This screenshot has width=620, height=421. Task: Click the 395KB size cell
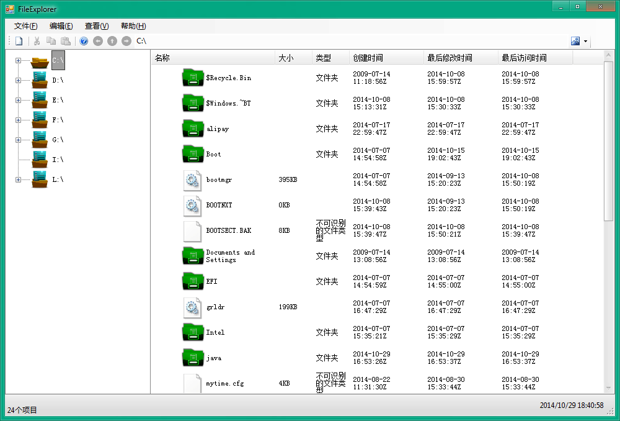pyautogui.click(x=288, y=180)
